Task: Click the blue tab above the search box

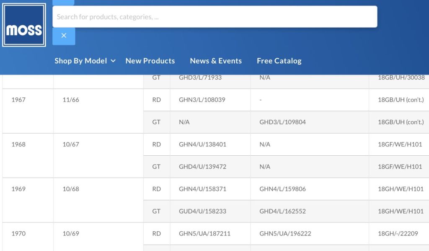Action: pyautogui.click(x=63, y=3)
